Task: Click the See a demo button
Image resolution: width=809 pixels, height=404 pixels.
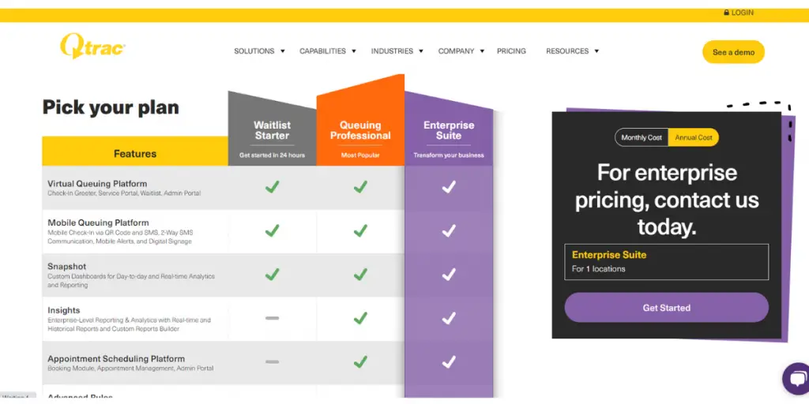Action: [x=733, y=52]
